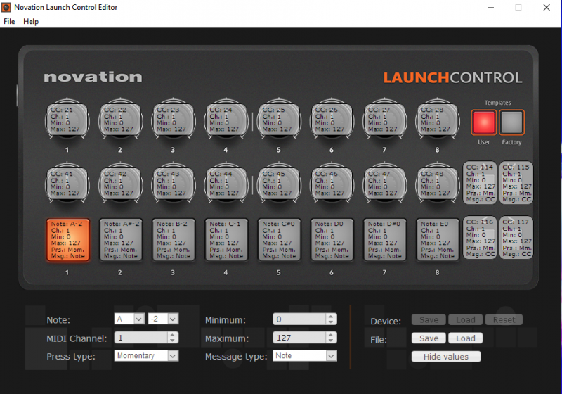This screenshot has width=562, height=394.
Task: Click the File Load button
Action: click(466, 338)
